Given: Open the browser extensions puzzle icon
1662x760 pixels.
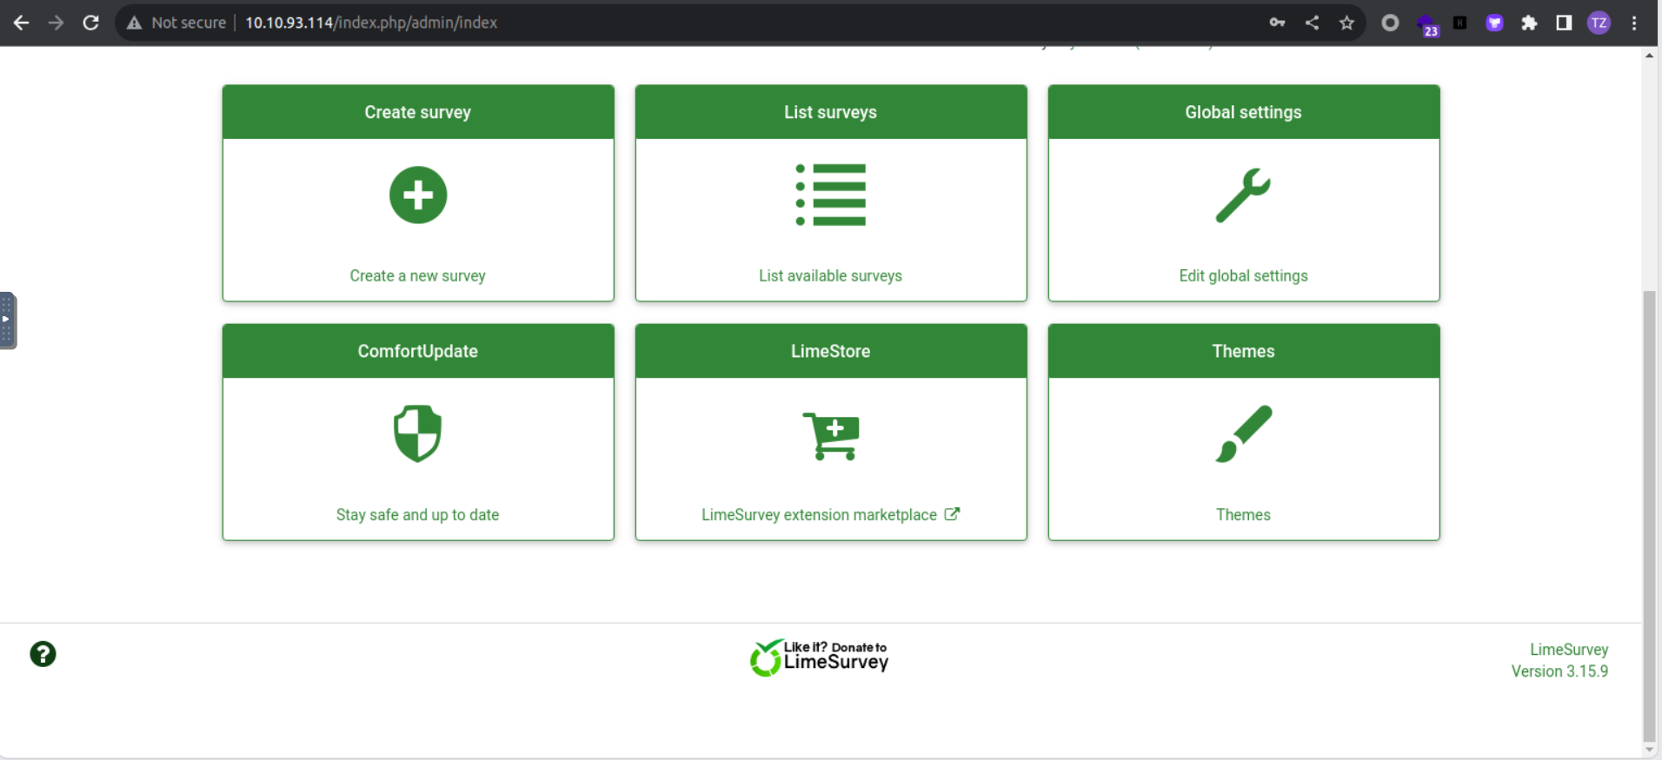Looking at the screenshot, I should tap(1529, 23).
